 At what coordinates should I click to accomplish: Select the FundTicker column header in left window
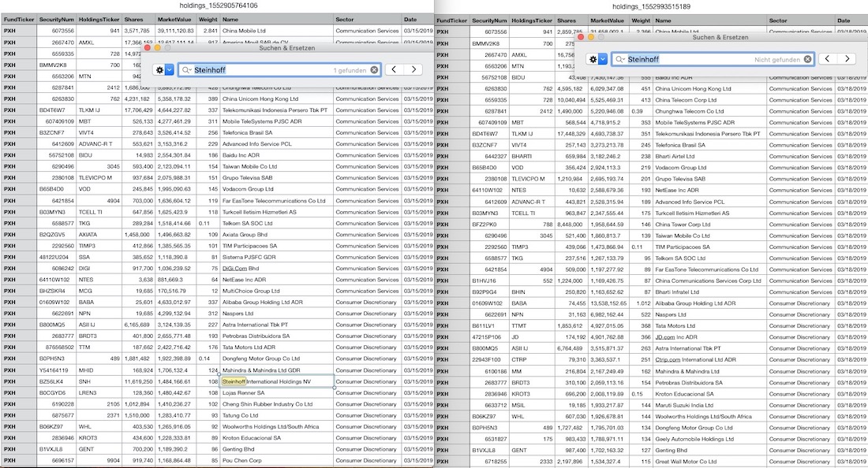tap(19, 20)
